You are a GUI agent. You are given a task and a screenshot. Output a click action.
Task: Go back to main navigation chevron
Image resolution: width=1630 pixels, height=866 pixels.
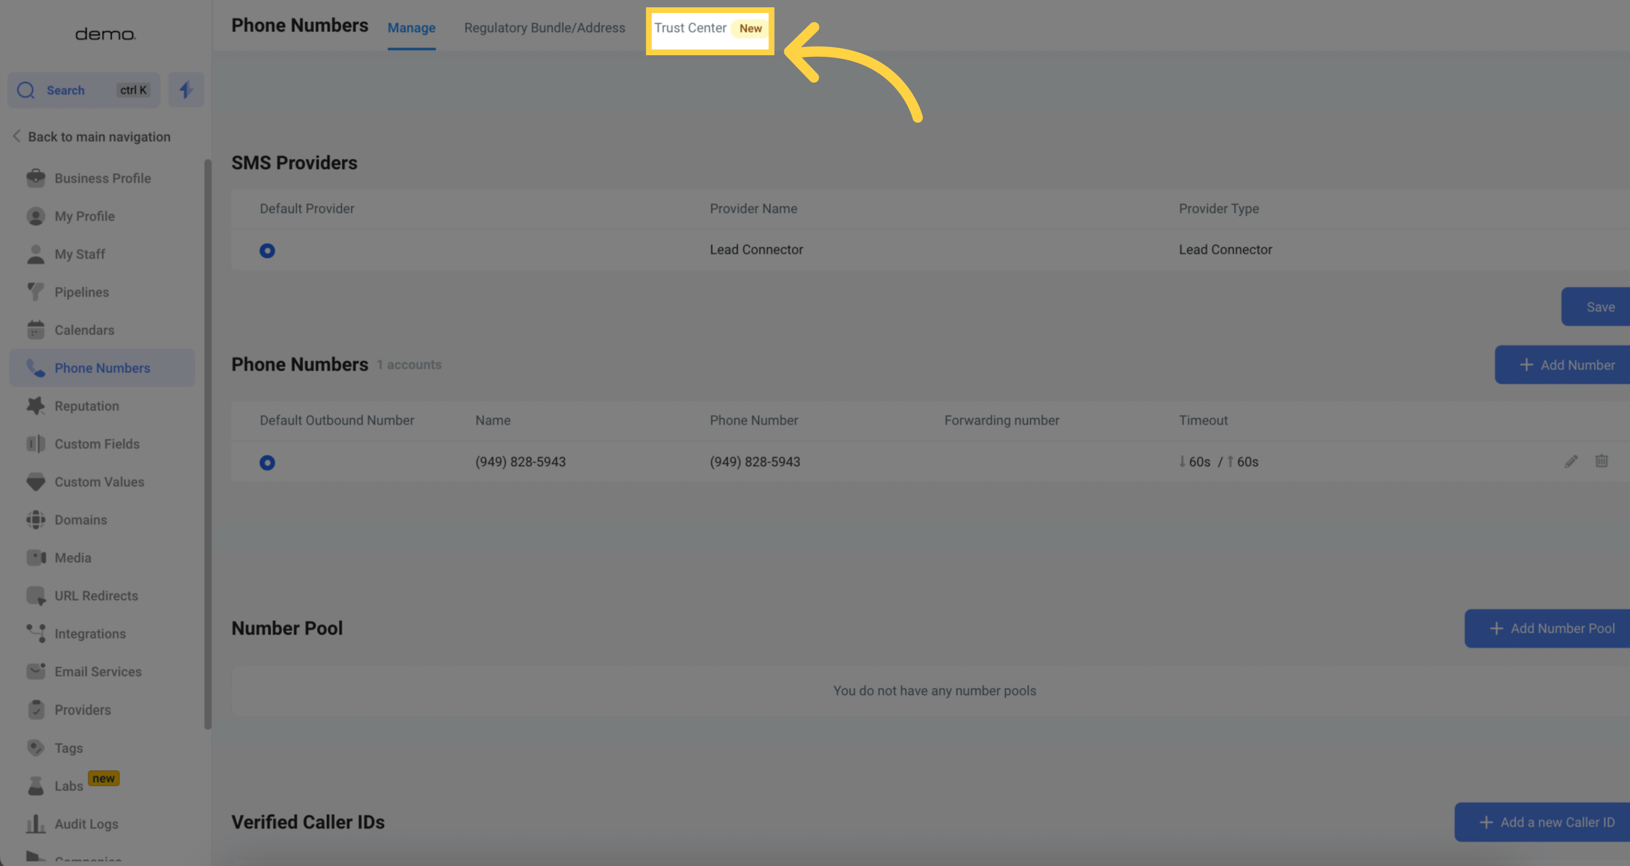[17, 136]
